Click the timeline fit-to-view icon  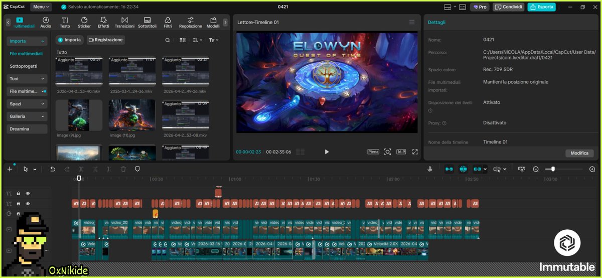click(x=521, y=169)
